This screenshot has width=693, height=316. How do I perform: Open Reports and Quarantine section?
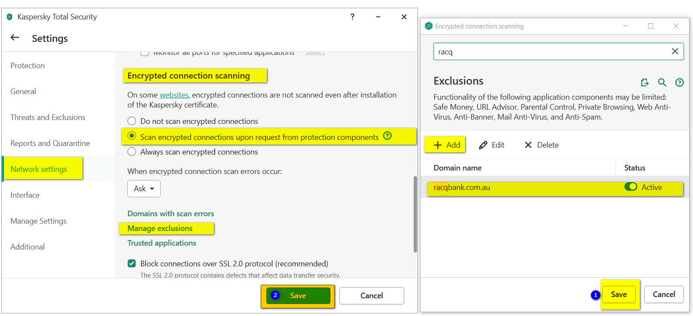50,143
